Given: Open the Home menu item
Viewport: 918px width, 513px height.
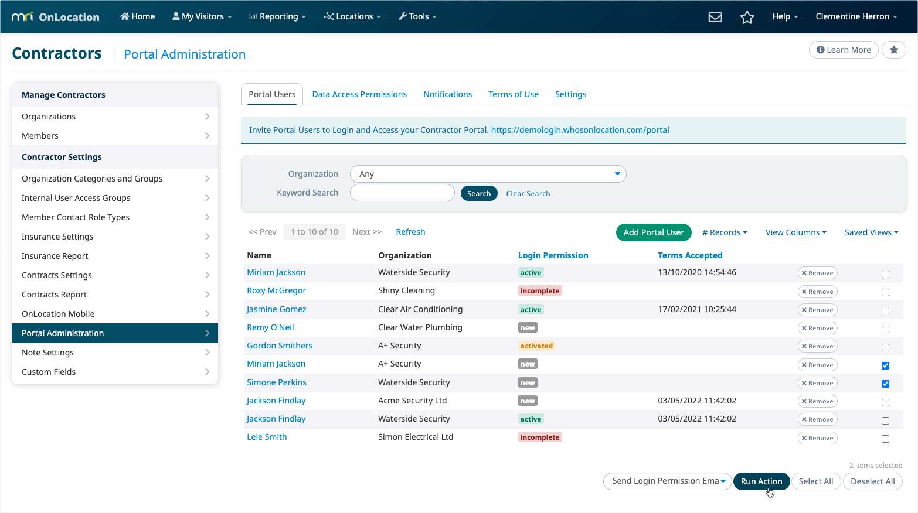Looking at the screenshot, I should (138, 16).
